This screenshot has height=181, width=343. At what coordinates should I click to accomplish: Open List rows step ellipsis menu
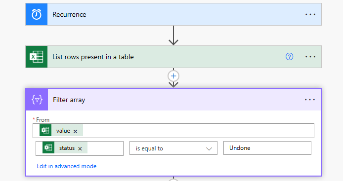[x=310, y=57]
